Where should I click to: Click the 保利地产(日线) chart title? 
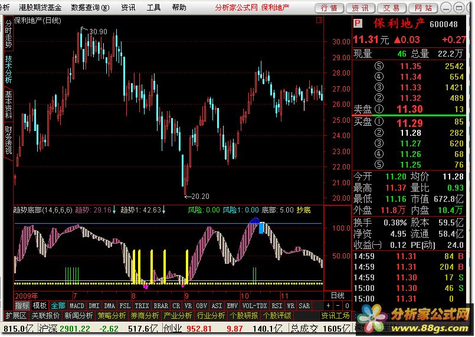[38, 21]
